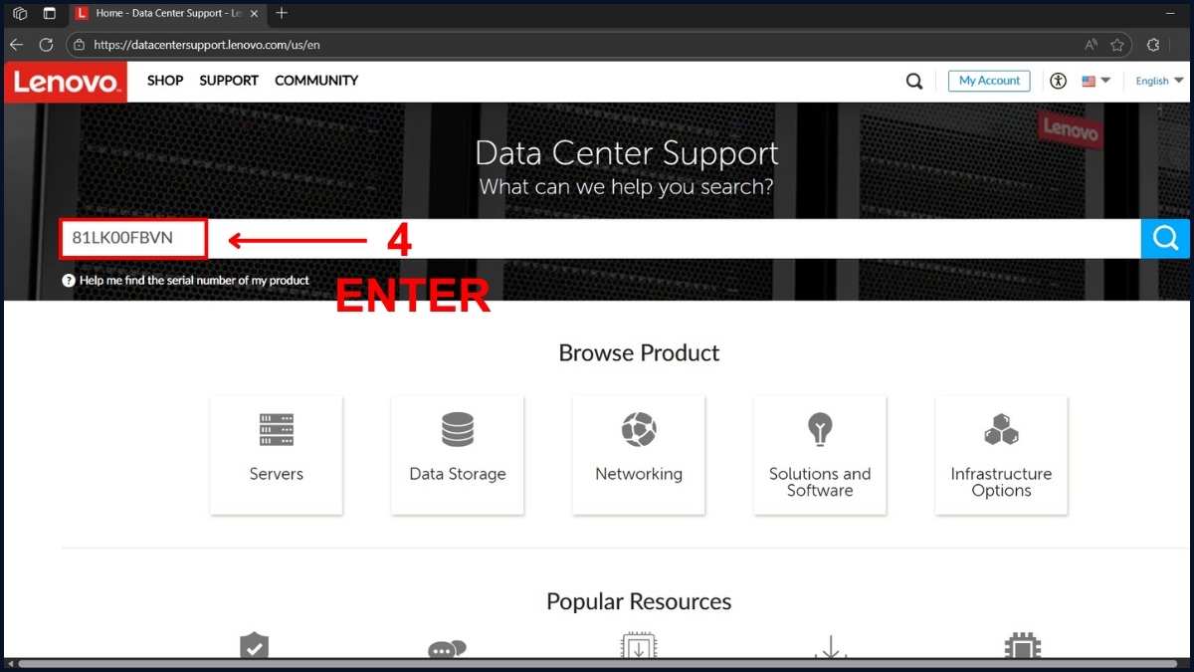Click the Lenovo logo
This screenshot has width=1194, height=672.
[66, 82]
